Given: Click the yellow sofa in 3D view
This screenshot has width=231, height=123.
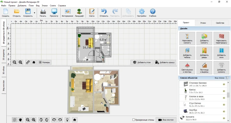Looking at the screenshot, I should click(x=89, y=85).
